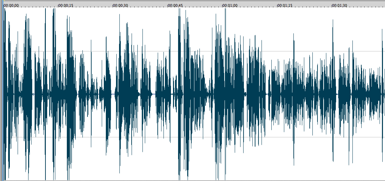
Task: Select the 00:00:30 timeline ruler mark
Action: click(x=120, y=5)
